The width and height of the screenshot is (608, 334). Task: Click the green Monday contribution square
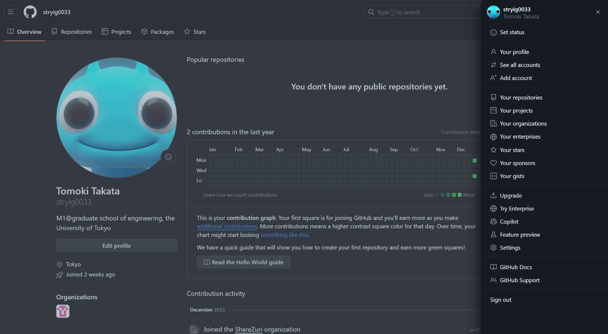pyautogui.click(x=475, y=161)
